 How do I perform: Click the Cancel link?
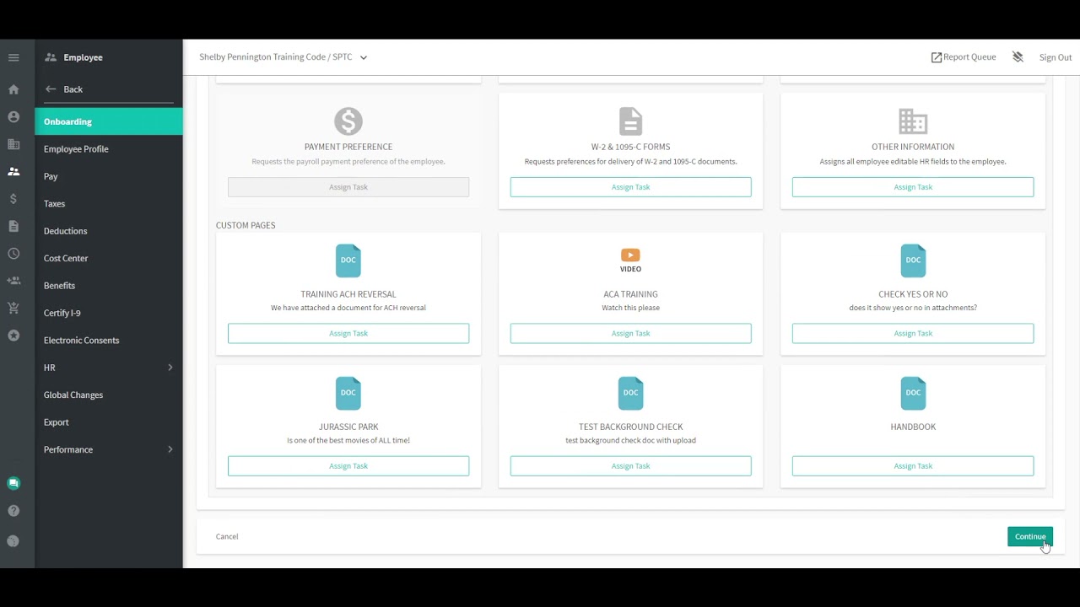[x=227, y=536]
